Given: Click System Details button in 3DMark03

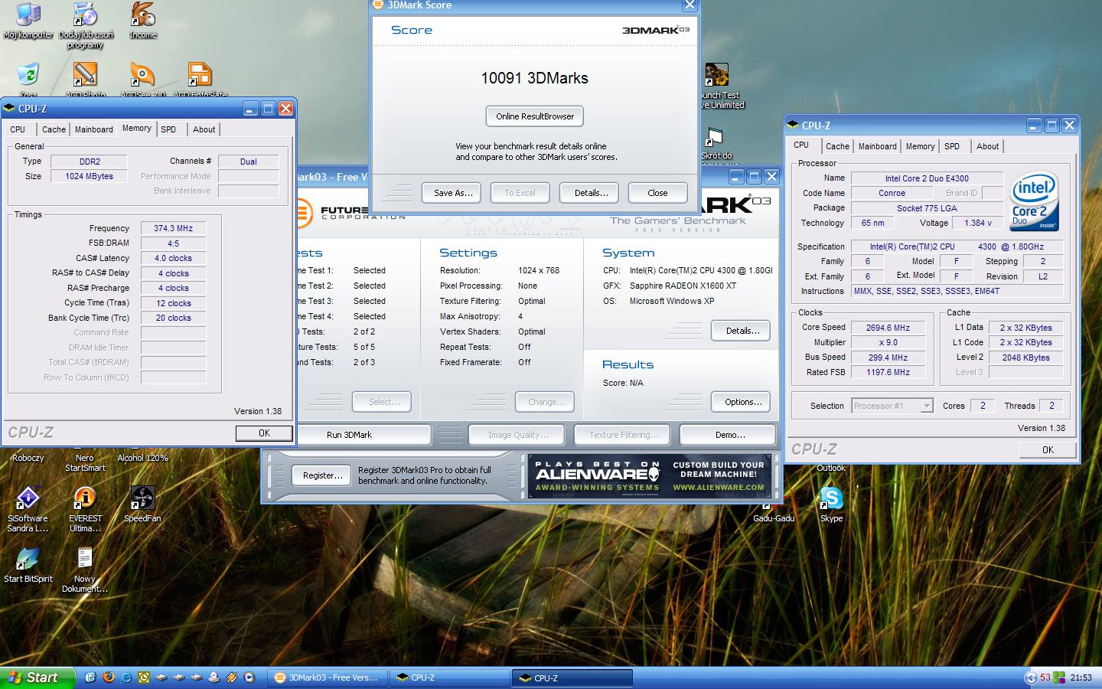Looking at the screenshot, I should tap(741, 331).
